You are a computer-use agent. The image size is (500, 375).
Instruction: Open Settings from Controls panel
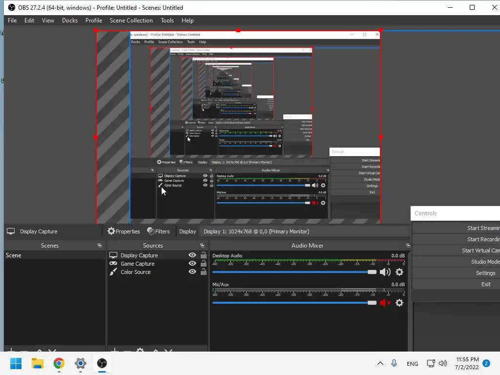pyautogui.click(x=457, y=273)
